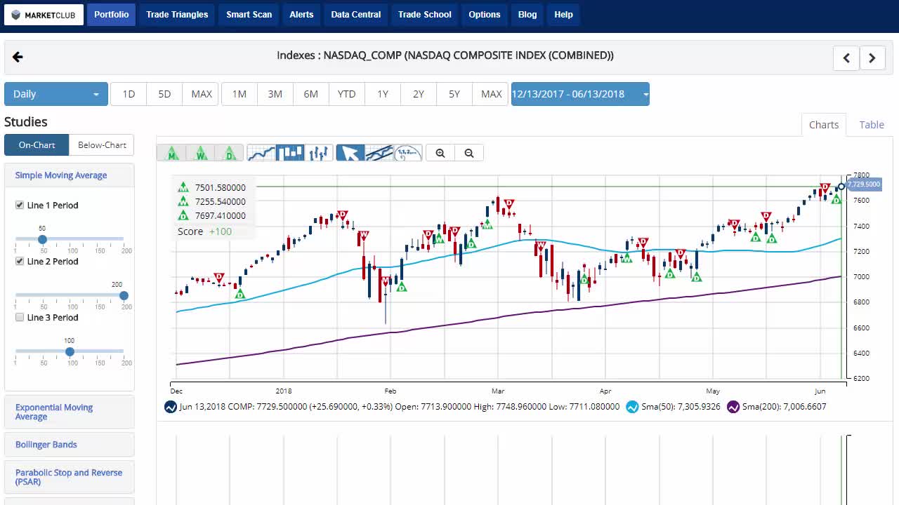Open the Smart Scan menu
Viewport: 899px width, 505px height.
click(249, 15)
